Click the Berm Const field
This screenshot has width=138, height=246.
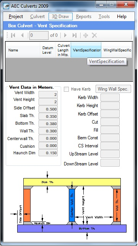(x=110, y=138)
